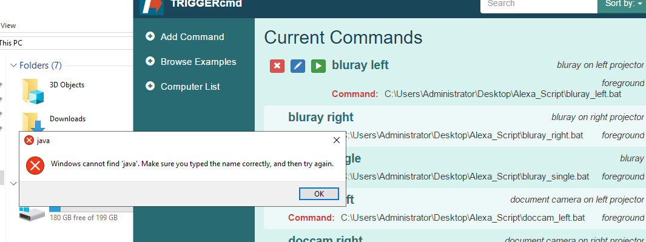This screenshot has height=242, width=646.
Task: Select the drive with 180 GB free
Action: pos(32,213)
